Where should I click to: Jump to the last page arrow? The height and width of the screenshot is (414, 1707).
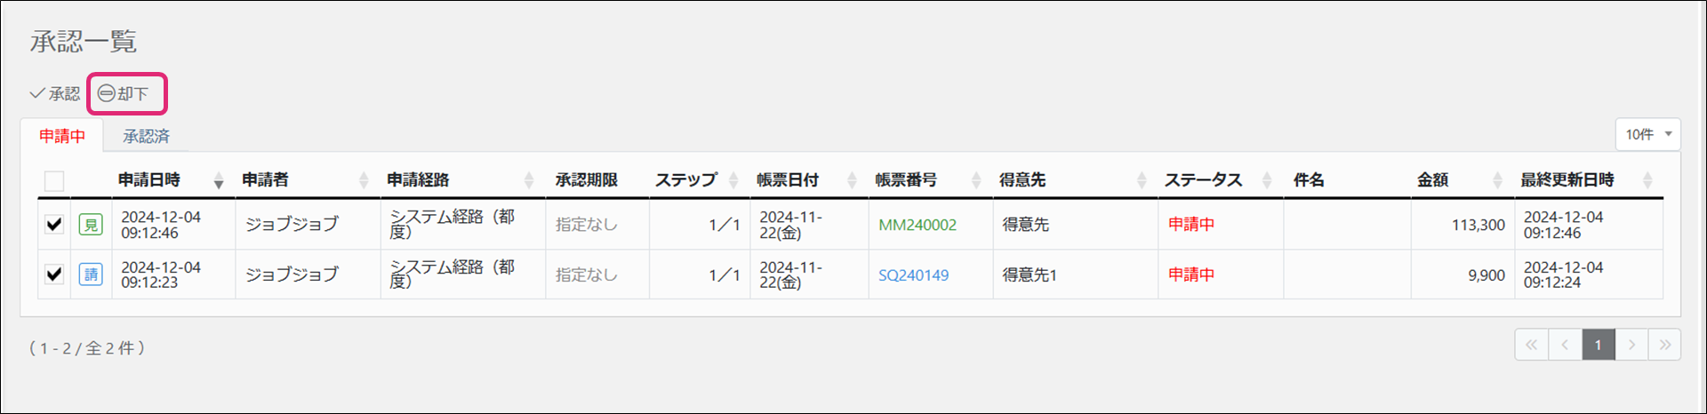coord(1664,345)
